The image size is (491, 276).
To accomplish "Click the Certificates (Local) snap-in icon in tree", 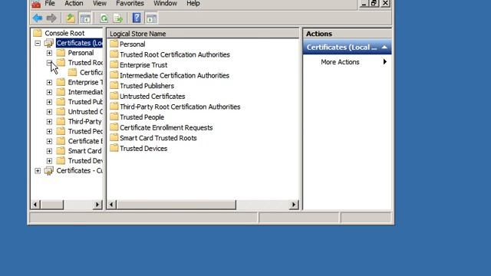I will point(49,43).
